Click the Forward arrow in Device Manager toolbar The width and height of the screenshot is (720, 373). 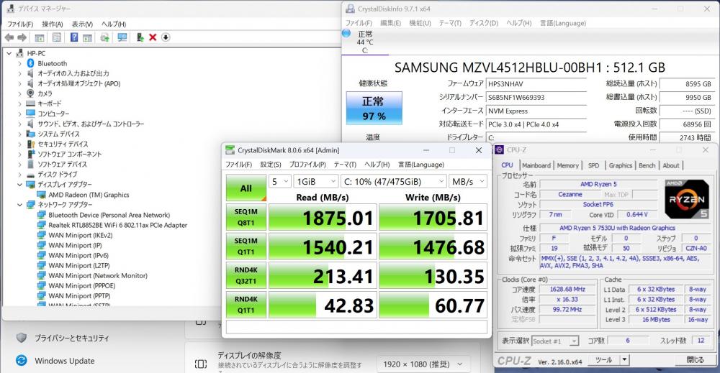click(22, 37)
